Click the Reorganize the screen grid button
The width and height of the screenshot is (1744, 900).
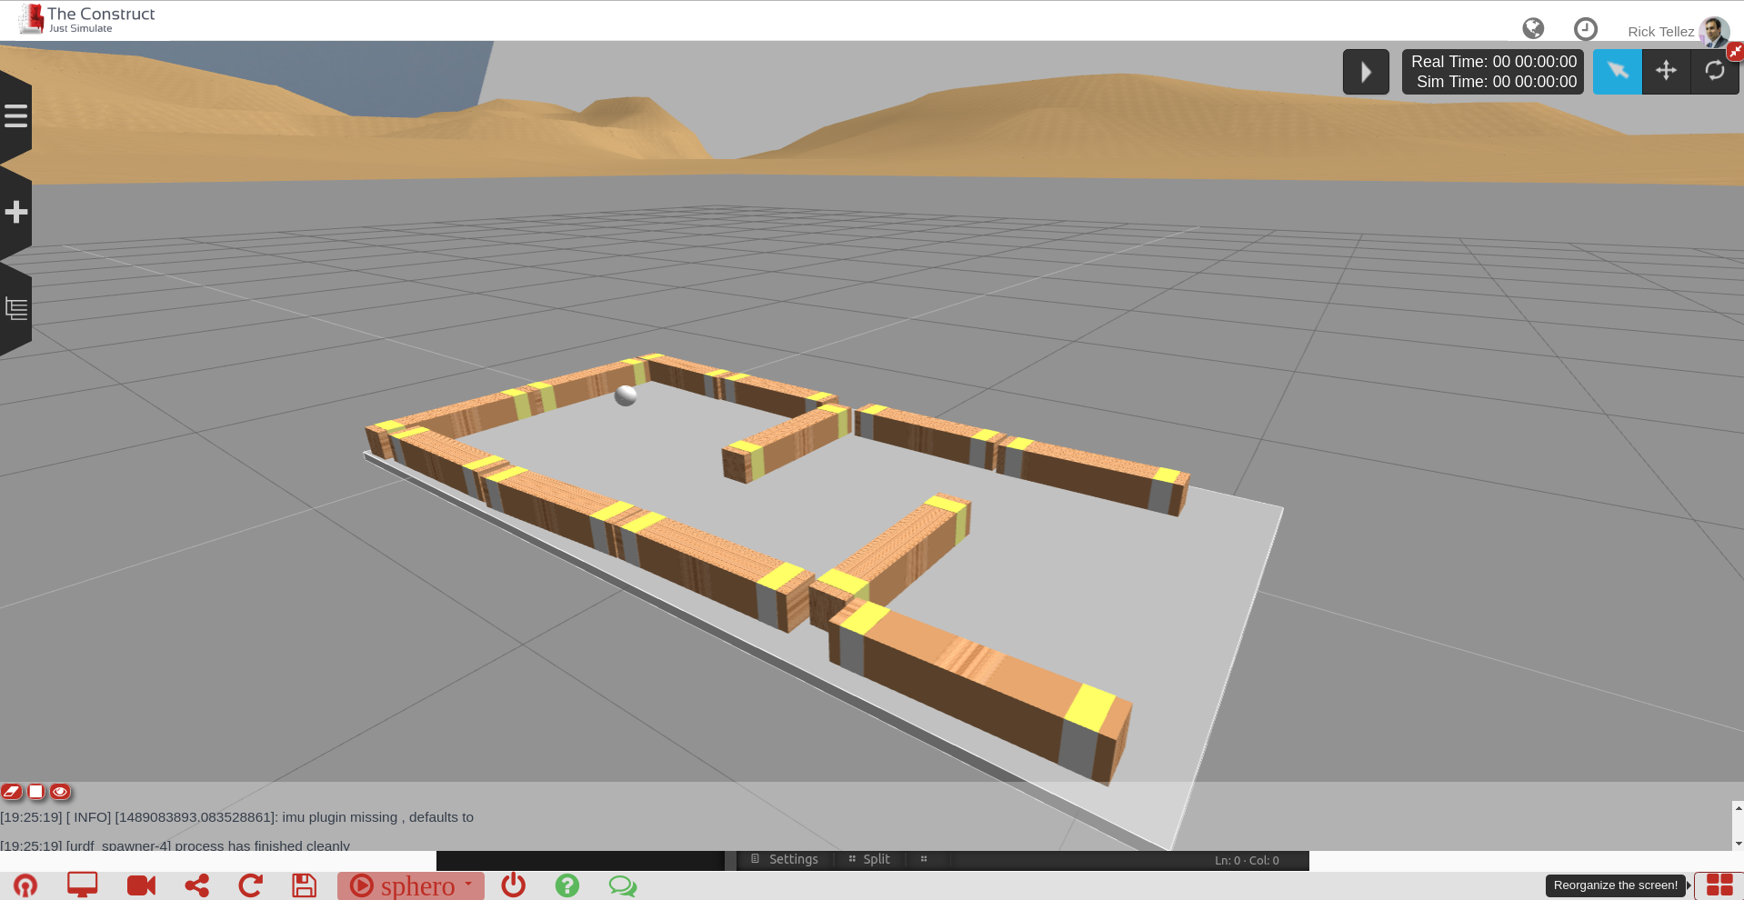[1719, 885]
